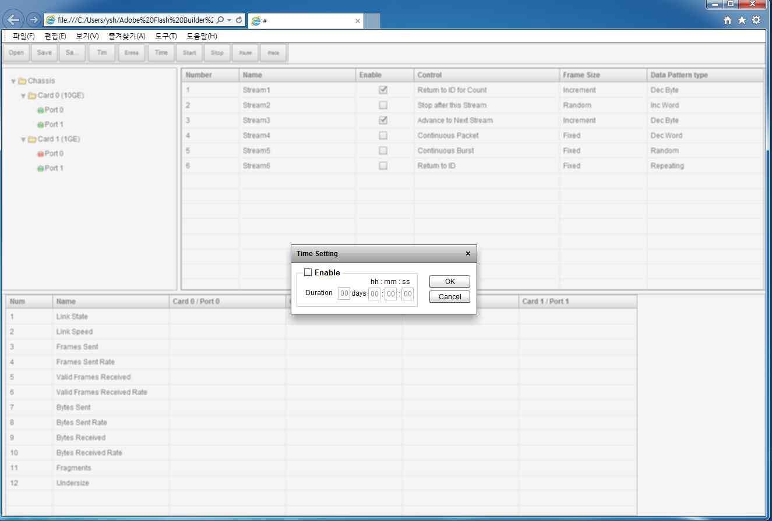
Task: Click the Time toolbar button
Action: point(161,53)
